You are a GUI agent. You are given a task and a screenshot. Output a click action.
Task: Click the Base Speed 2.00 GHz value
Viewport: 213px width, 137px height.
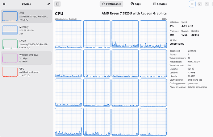pyautogui.click(x=192, y=51)
